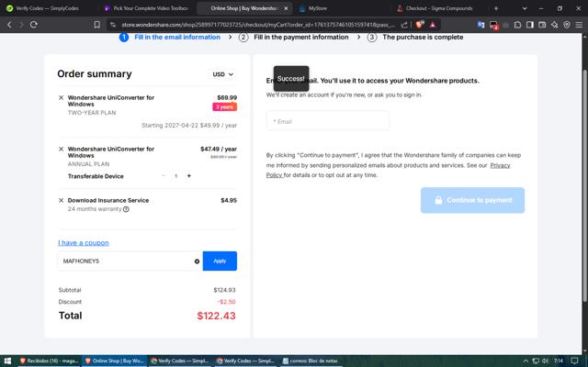Open the extension with red badge
Viewport: 588px width, 367px height.
pos(493,25)
